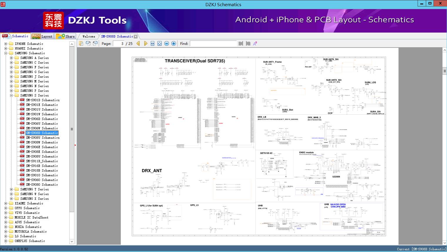Click the find next icon

click(248, 43)
